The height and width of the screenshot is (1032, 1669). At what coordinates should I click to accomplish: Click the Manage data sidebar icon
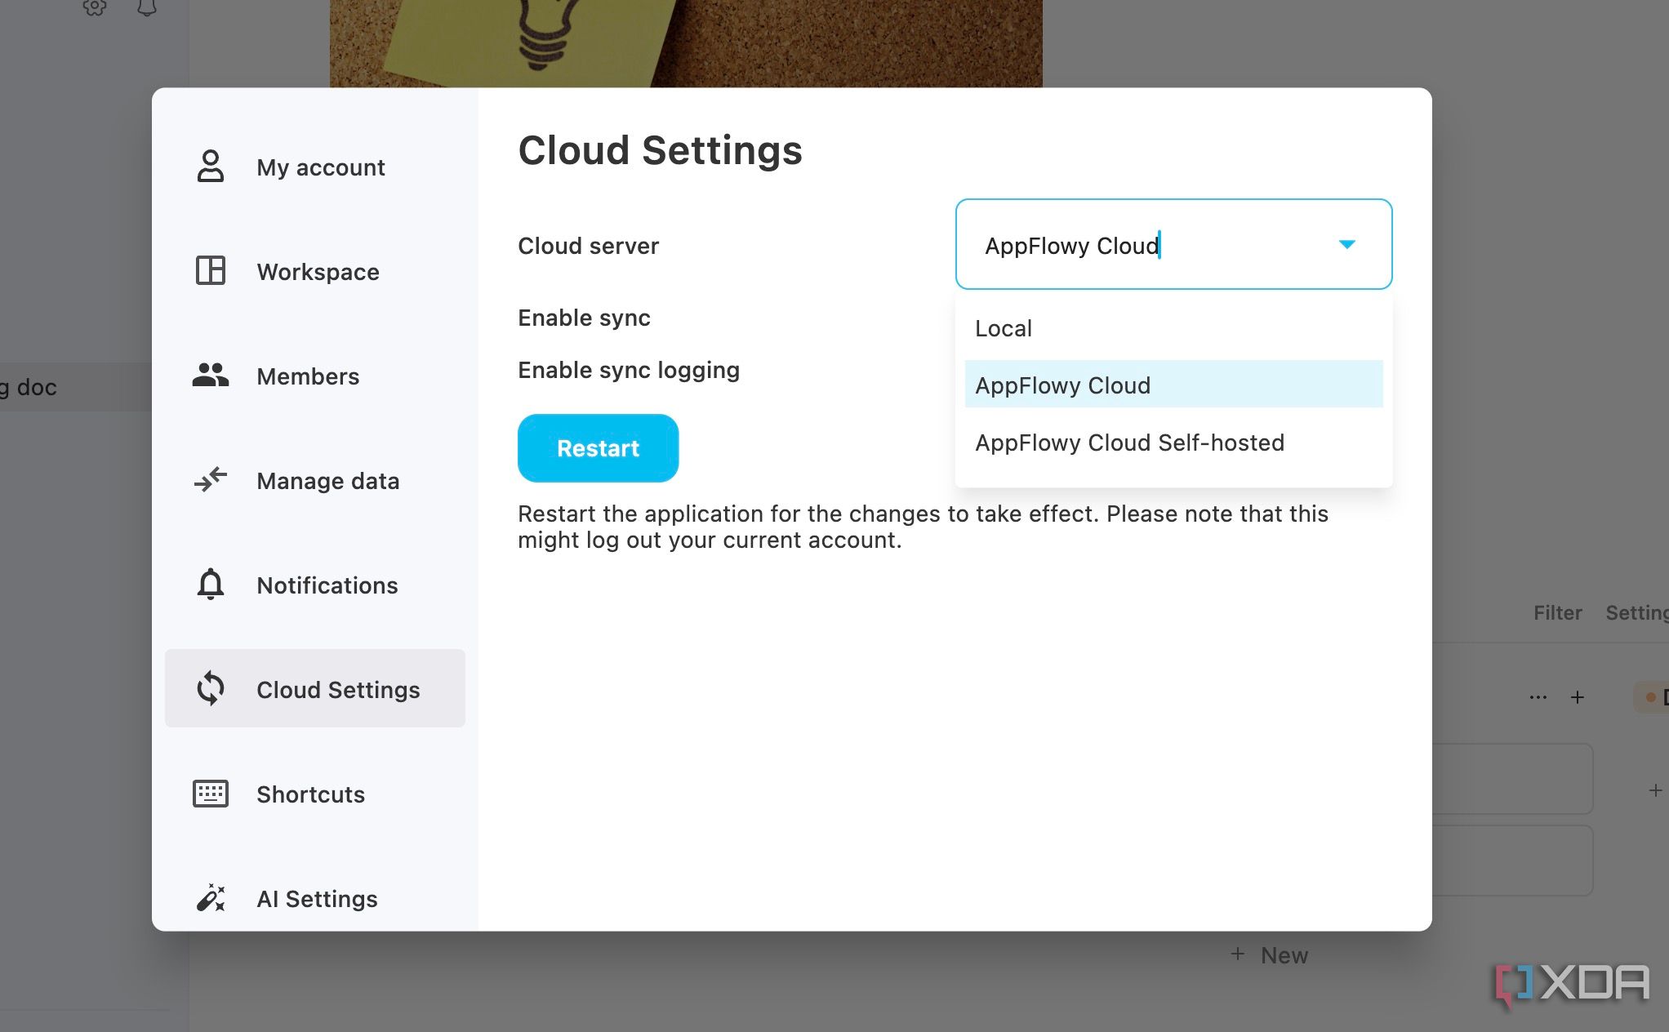click(213, 480)
